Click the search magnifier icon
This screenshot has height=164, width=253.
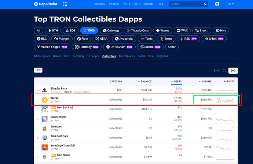point(205,4)
